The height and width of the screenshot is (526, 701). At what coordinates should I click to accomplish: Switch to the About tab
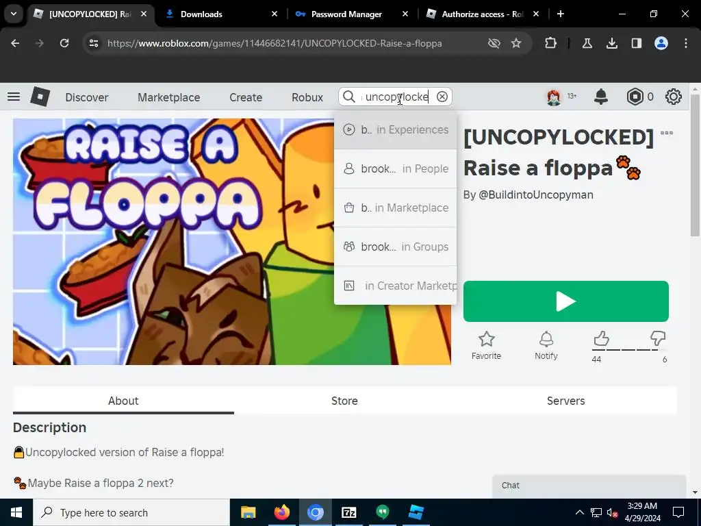(x=123, y=401)
